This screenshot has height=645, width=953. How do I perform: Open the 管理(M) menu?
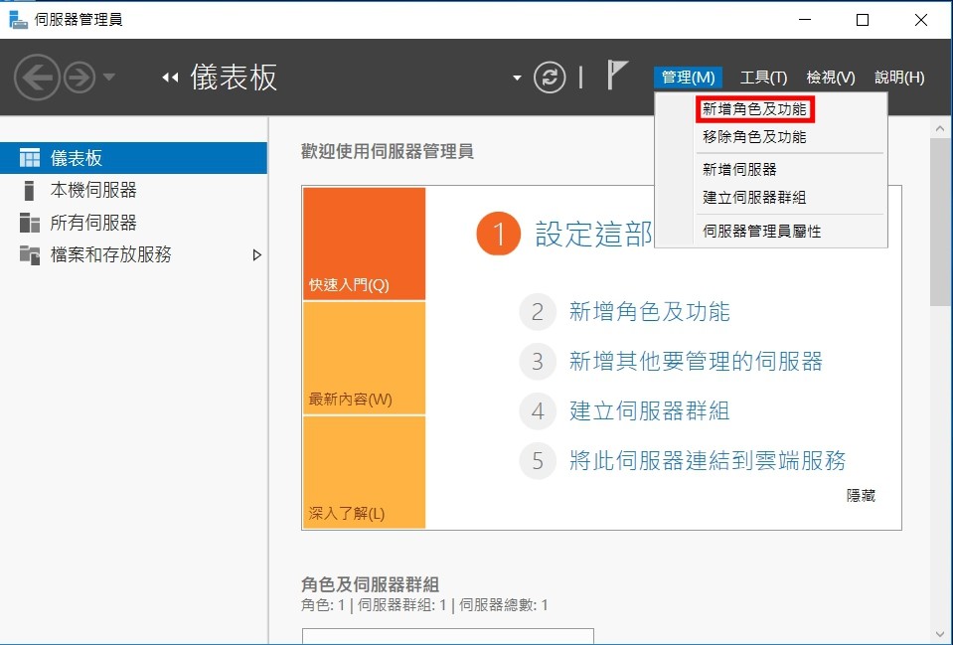(688, 78)
